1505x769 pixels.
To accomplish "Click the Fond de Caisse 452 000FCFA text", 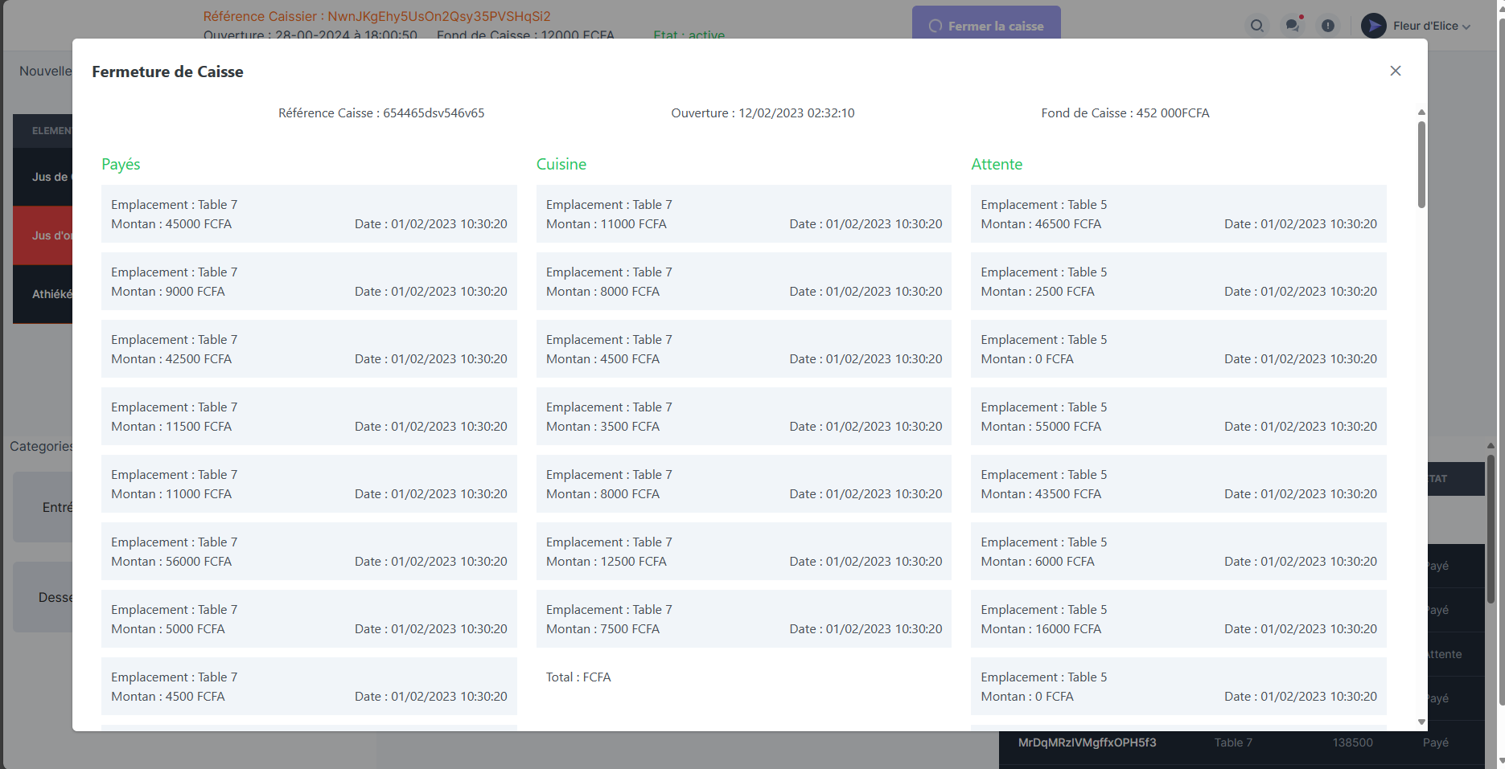I will point(1125,113).
